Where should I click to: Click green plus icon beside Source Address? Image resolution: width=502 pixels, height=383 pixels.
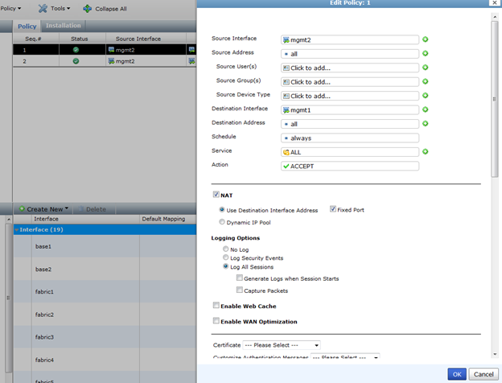pyautogui.click(x=426, y=54)
